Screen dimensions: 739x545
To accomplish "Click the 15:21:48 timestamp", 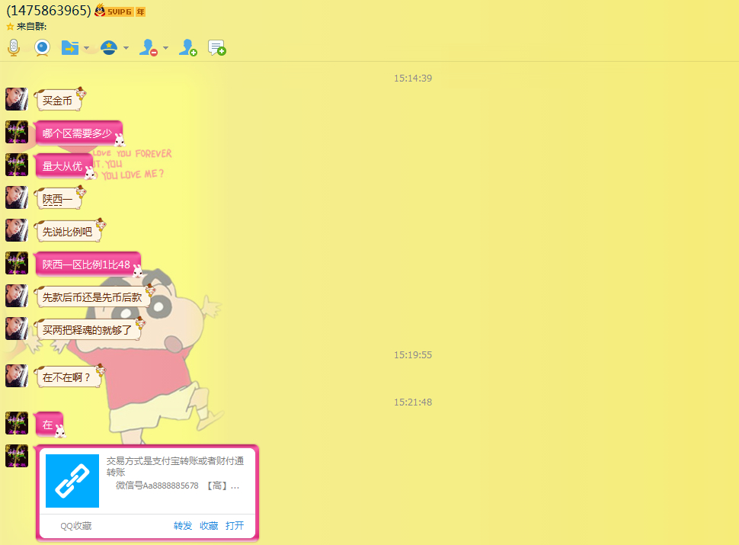I will tap(413, 402).
